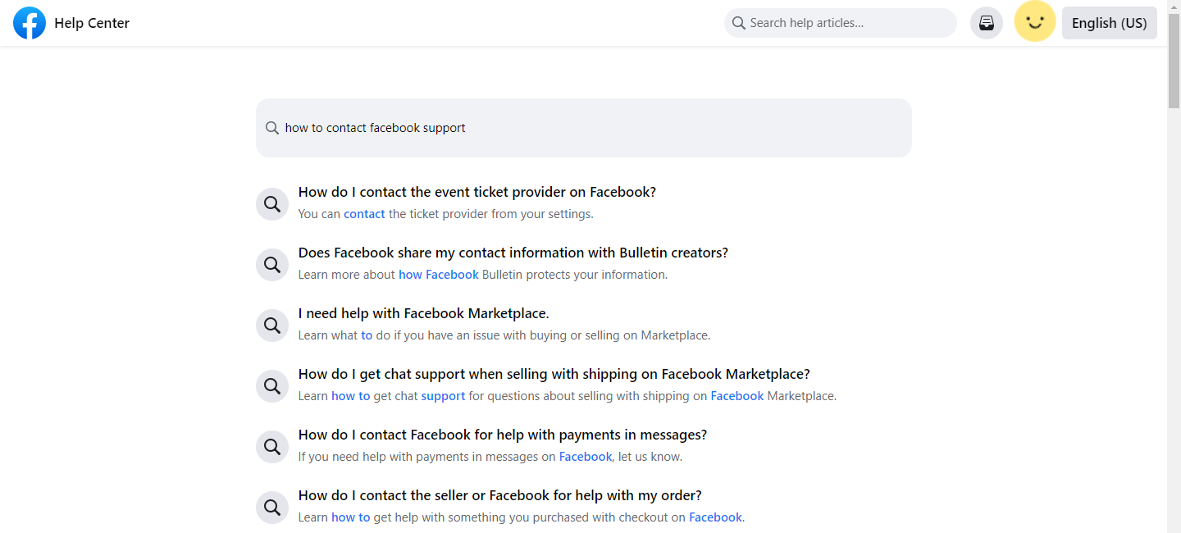Click magnifier icon beside Marketplace help result
The height and width of the screenshot is (533, 1181).
tap(272, 326)
